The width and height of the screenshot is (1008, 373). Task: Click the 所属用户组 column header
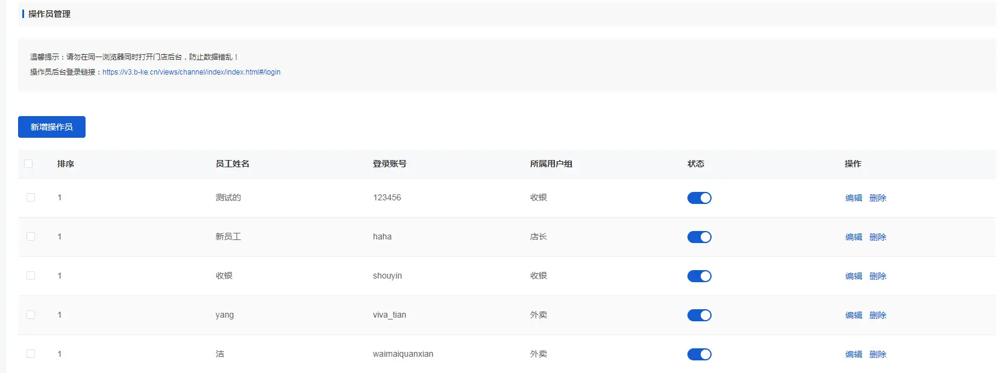(551, 164)
